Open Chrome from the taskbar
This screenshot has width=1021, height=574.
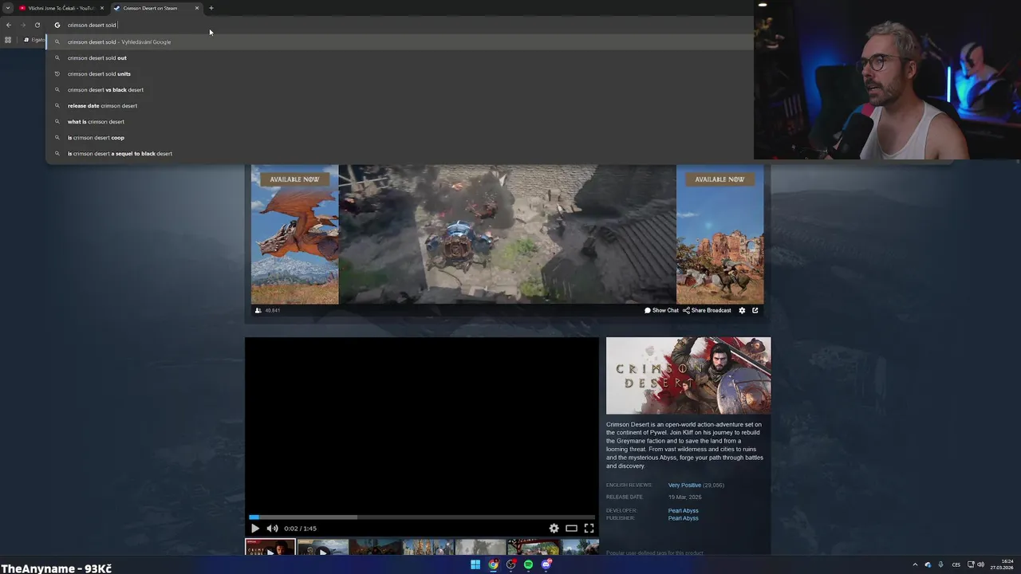coord(493,564)
